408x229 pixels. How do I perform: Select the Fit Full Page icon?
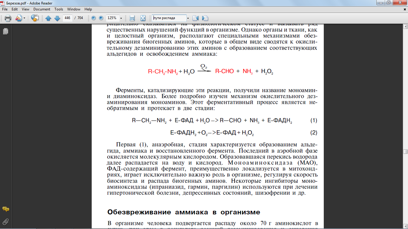coord(143,18)
